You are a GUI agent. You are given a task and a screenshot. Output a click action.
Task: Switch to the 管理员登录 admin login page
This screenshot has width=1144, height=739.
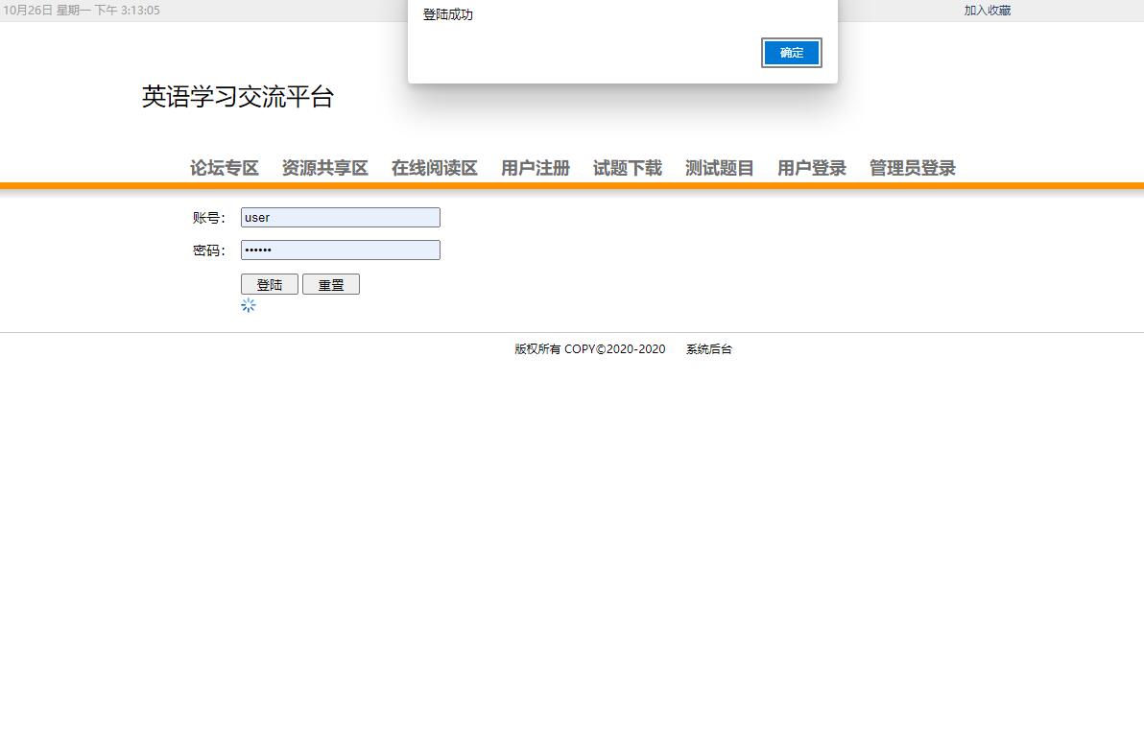click(x=912, y=168)
